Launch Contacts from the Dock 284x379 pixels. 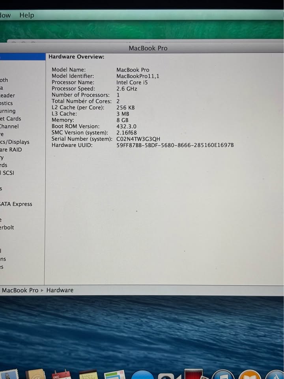pyautogui.click(x=35, y=374)
